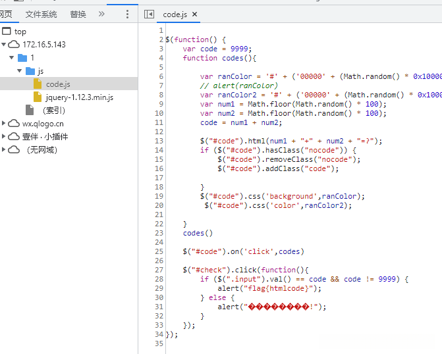Click 'function codes(){' declaration text
442x354 pixels.
pos(219,58)
